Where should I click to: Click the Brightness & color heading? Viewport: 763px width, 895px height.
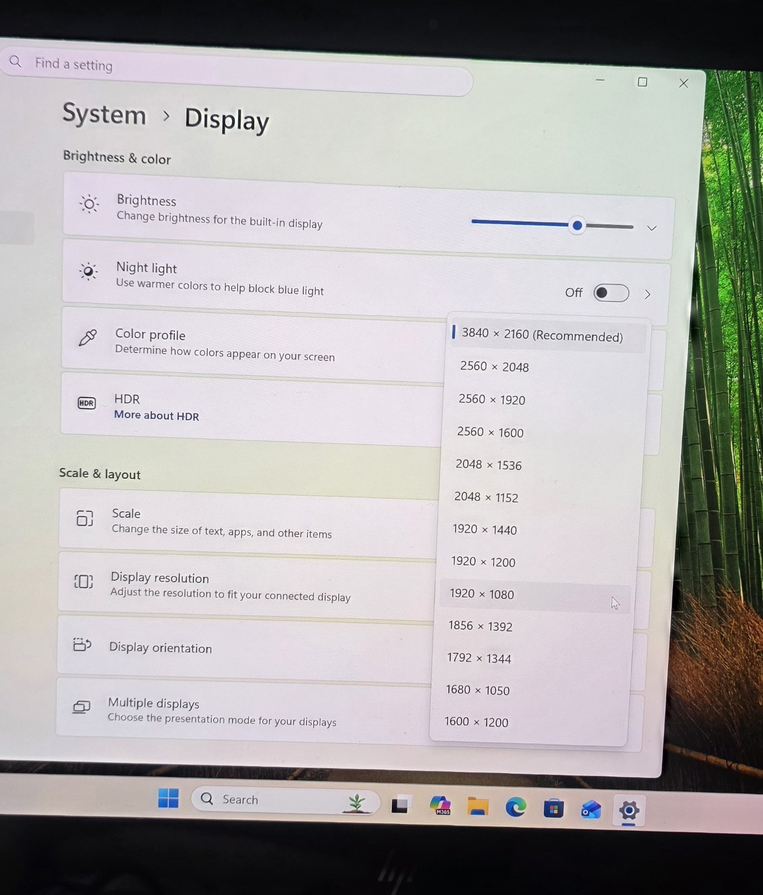pos(117,158)
